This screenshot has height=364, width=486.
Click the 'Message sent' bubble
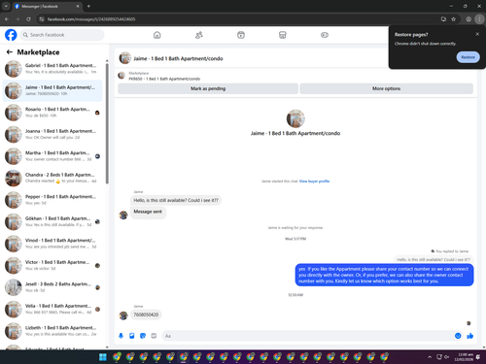(148, 212)
